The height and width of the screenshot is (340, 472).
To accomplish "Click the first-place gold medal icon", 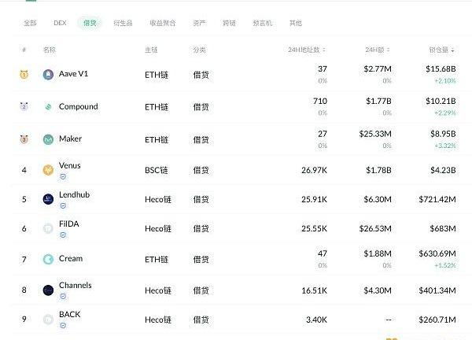I will [24, 75].
